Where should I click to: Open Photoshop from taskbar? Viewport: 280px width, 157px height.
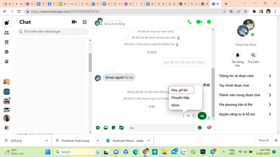[203, 152]
